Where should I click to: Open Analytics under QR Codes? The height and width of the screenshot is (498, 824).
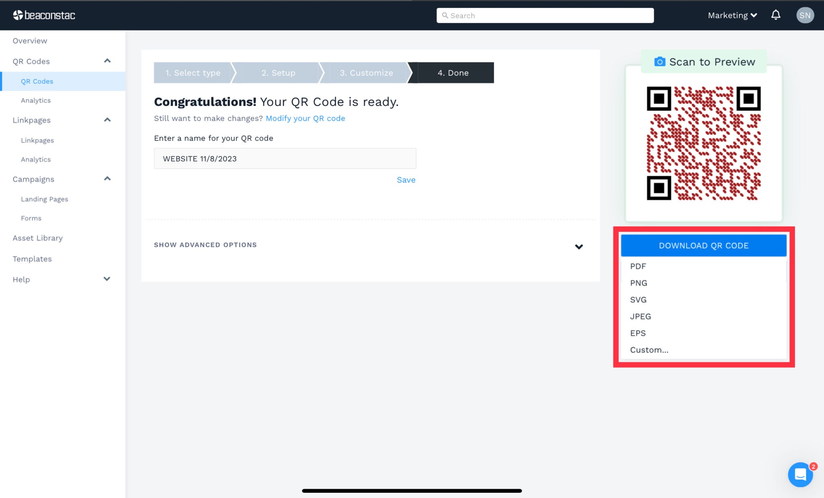click(x=36, y=100)
